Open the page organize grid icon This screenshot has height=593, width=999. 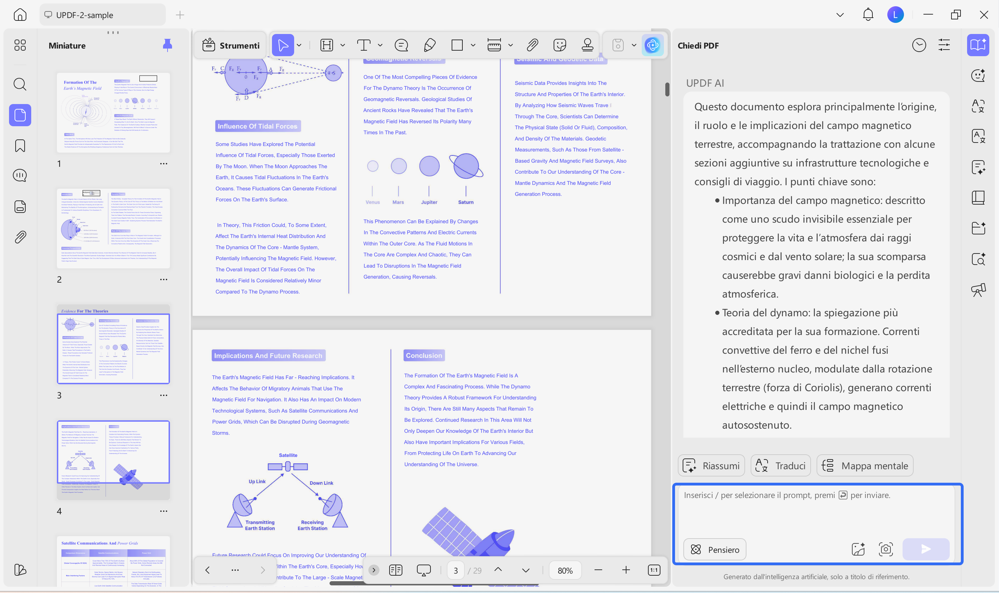point(20,45)
